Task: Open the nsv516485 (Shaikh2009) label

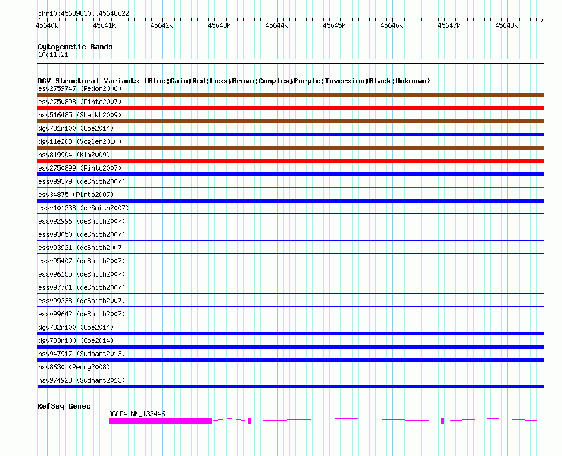Action: tap(80, 115)
